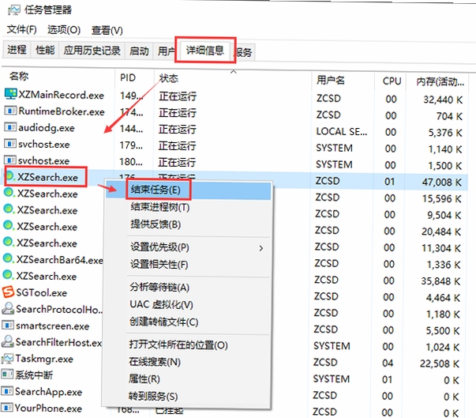
Task: Sort by the 状态 column header
Action: [168, 78]
